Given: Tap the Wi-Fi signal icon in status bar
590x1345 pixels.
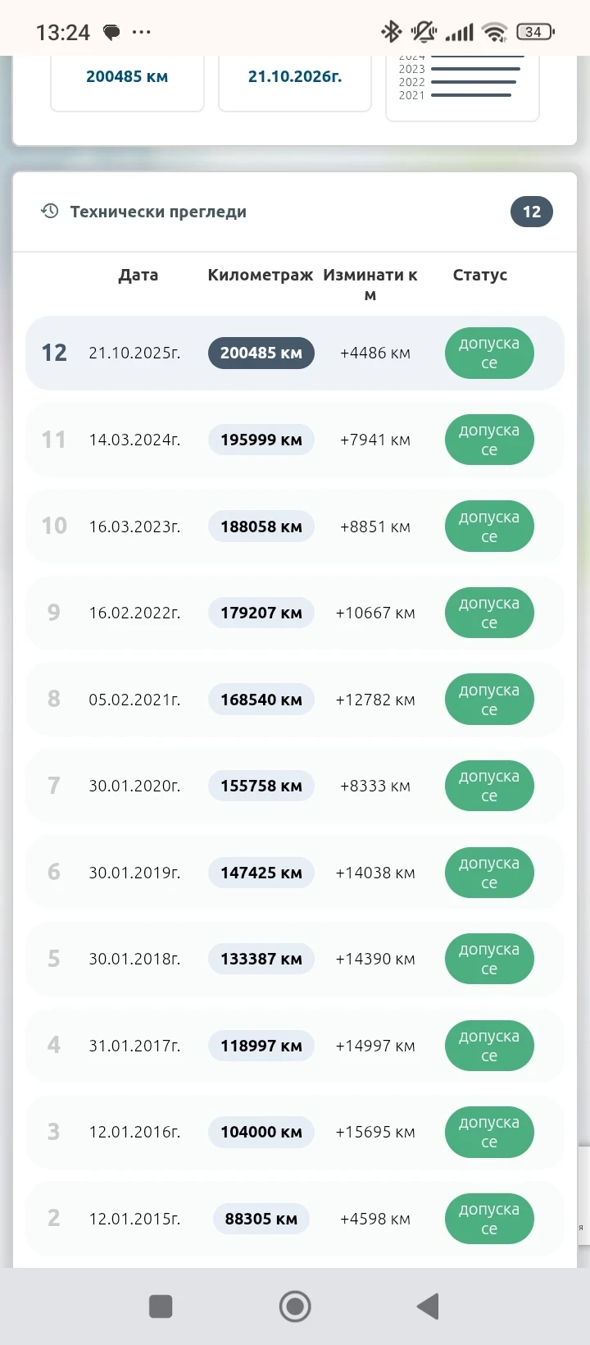Looking at the screenshot, I should 494,32.
